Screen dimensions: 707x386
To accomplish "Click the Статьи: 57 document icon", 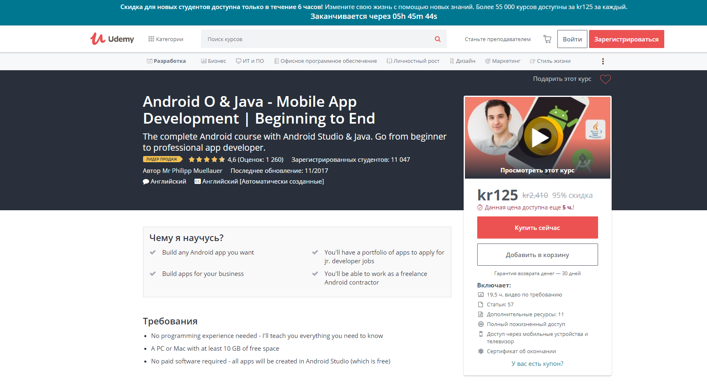I will coord(481,305).
